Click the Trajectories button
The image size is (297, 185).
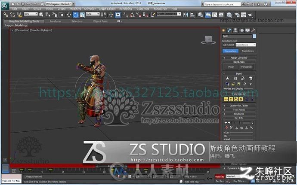tap(247, 51)
